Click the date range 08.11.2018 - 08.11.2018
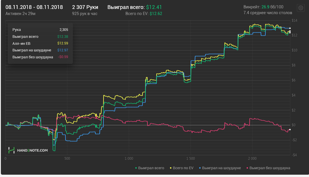This screenshot has height=177, width=309. (x=34, y=7)
